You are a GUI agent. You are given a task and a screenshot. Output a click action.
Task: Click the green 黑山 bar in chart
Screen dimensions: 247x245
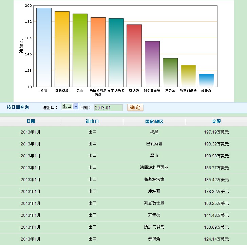pyautogui.click(x=80, y=50)
